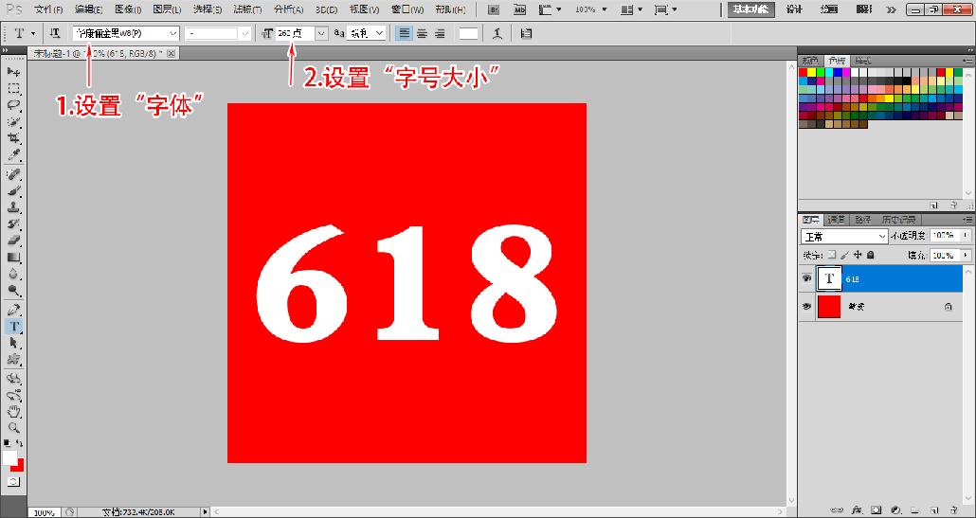Select the Eraser tool
Image resolution: width=976 pixels, height=518 pixels.
click(13, 241)
